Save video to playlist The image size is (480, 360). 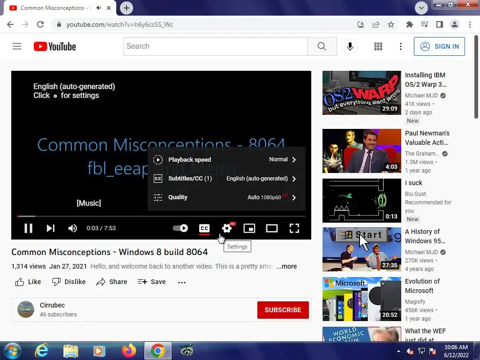coord(151,282)
